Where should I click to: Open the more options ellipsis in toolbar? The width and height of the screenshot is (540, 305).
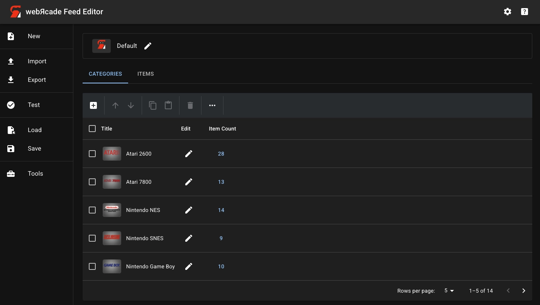[212, 105]
